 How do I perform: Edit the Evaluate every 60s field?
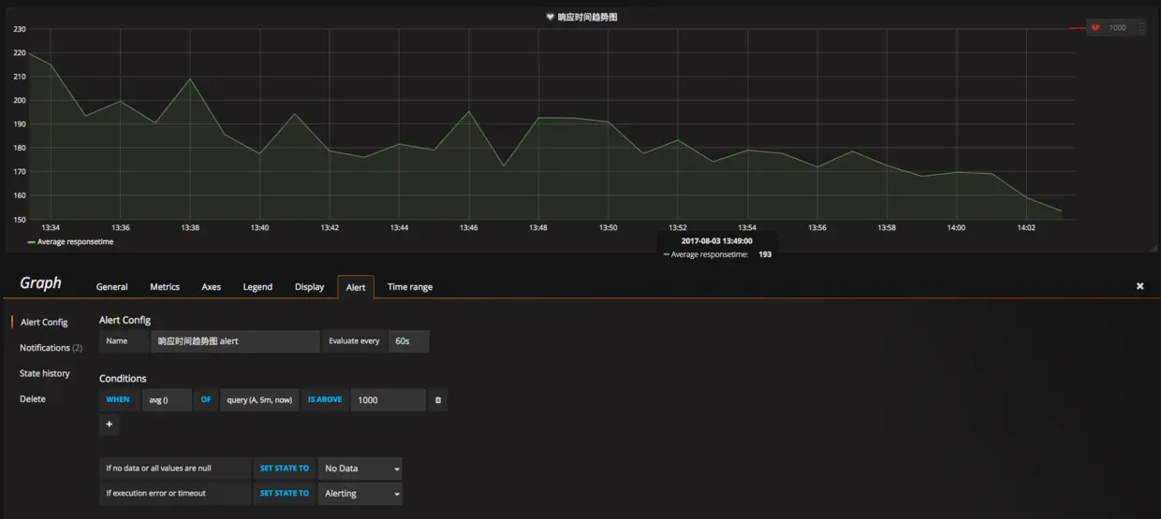point(409,341)
